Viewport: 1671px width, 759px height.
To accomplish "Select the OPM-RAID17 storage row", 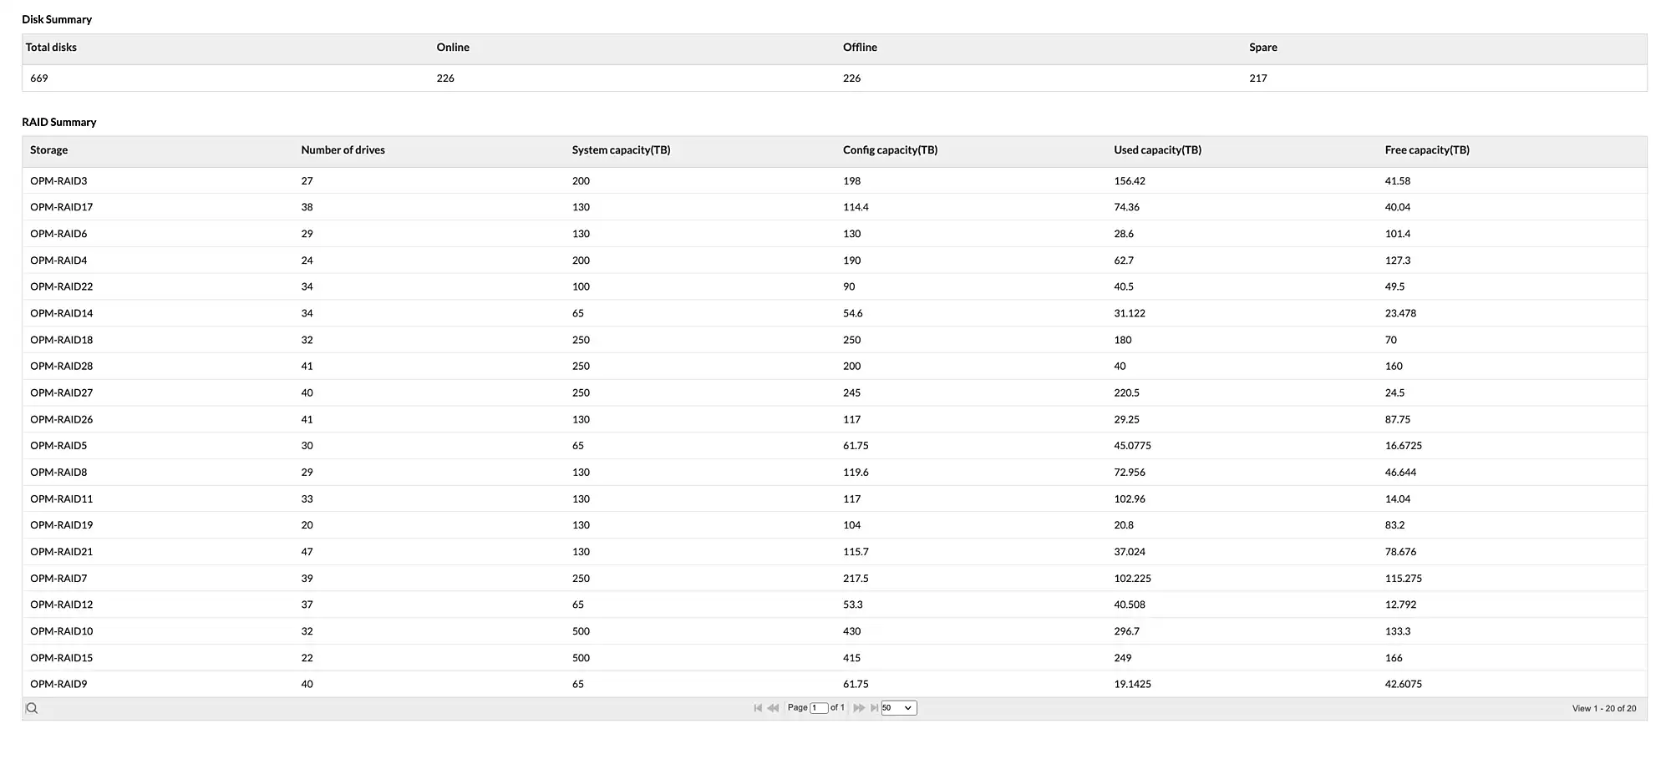I will coord(61,207).
